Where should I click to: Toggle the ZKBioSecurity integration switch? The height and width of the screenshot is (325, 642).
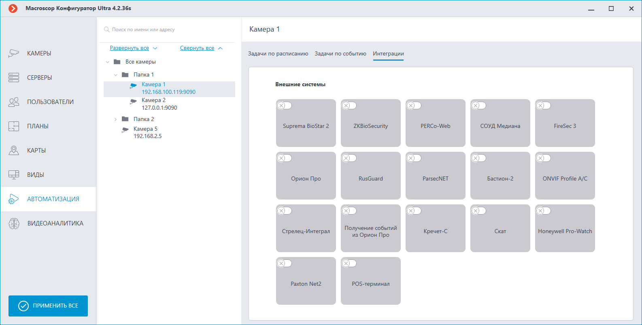tap(349, 105)
